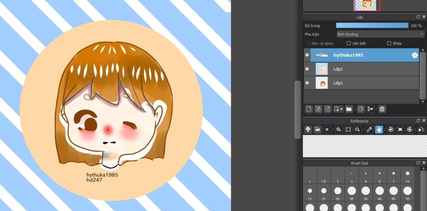427x211 pixels.
Task: Zoom out on the Reference panel
Action: [x=357, y=130]
